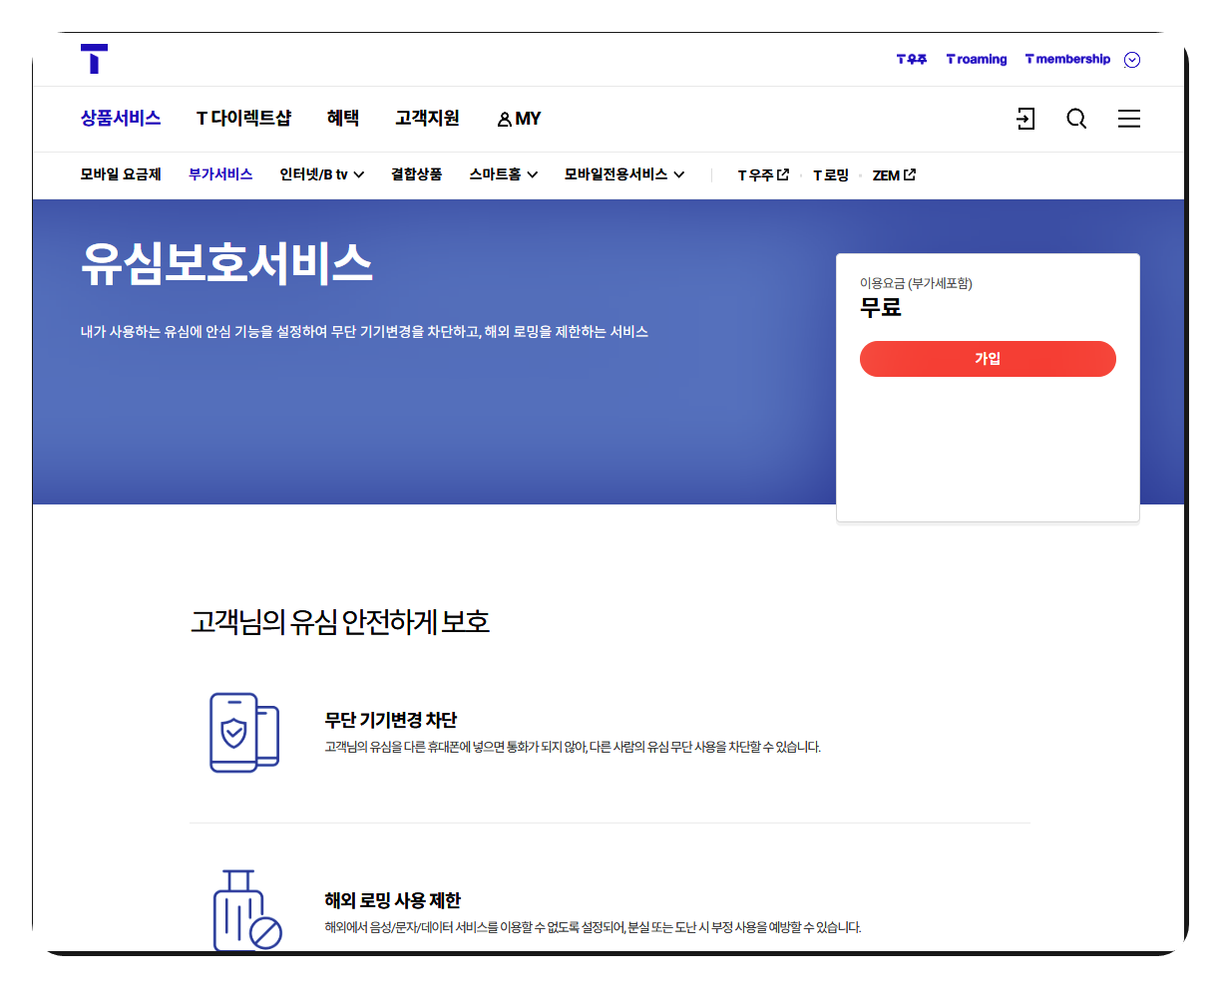Image resolution: width=1221 pixels, height=988 pixels.
Task: Select 모바일 요금제 tab
Action: (121, 174)
